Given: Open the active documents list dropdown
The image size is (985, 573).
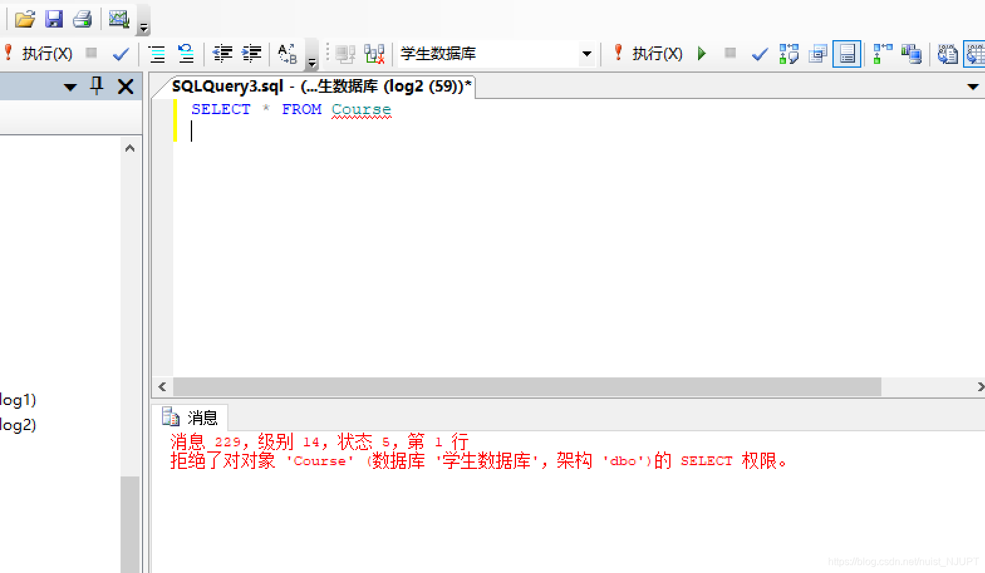Looking at the screenshot, I should pos(973,87).
